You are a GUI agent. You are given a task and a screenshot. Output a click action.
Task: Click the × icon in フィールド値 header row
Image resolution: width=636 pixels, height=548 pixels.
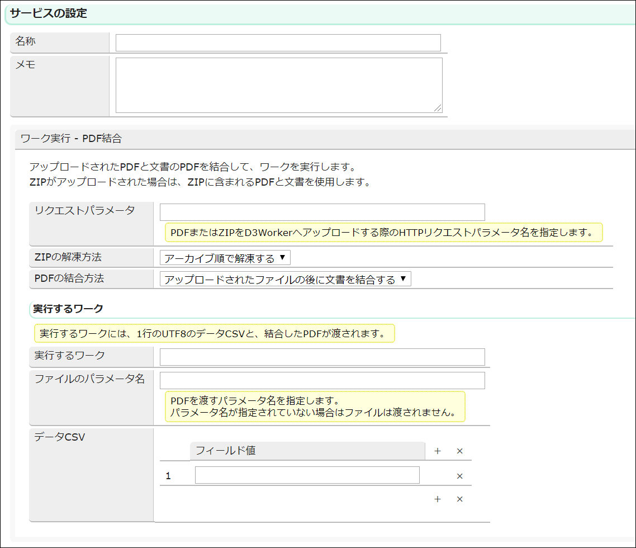click(x=459, y=451)
